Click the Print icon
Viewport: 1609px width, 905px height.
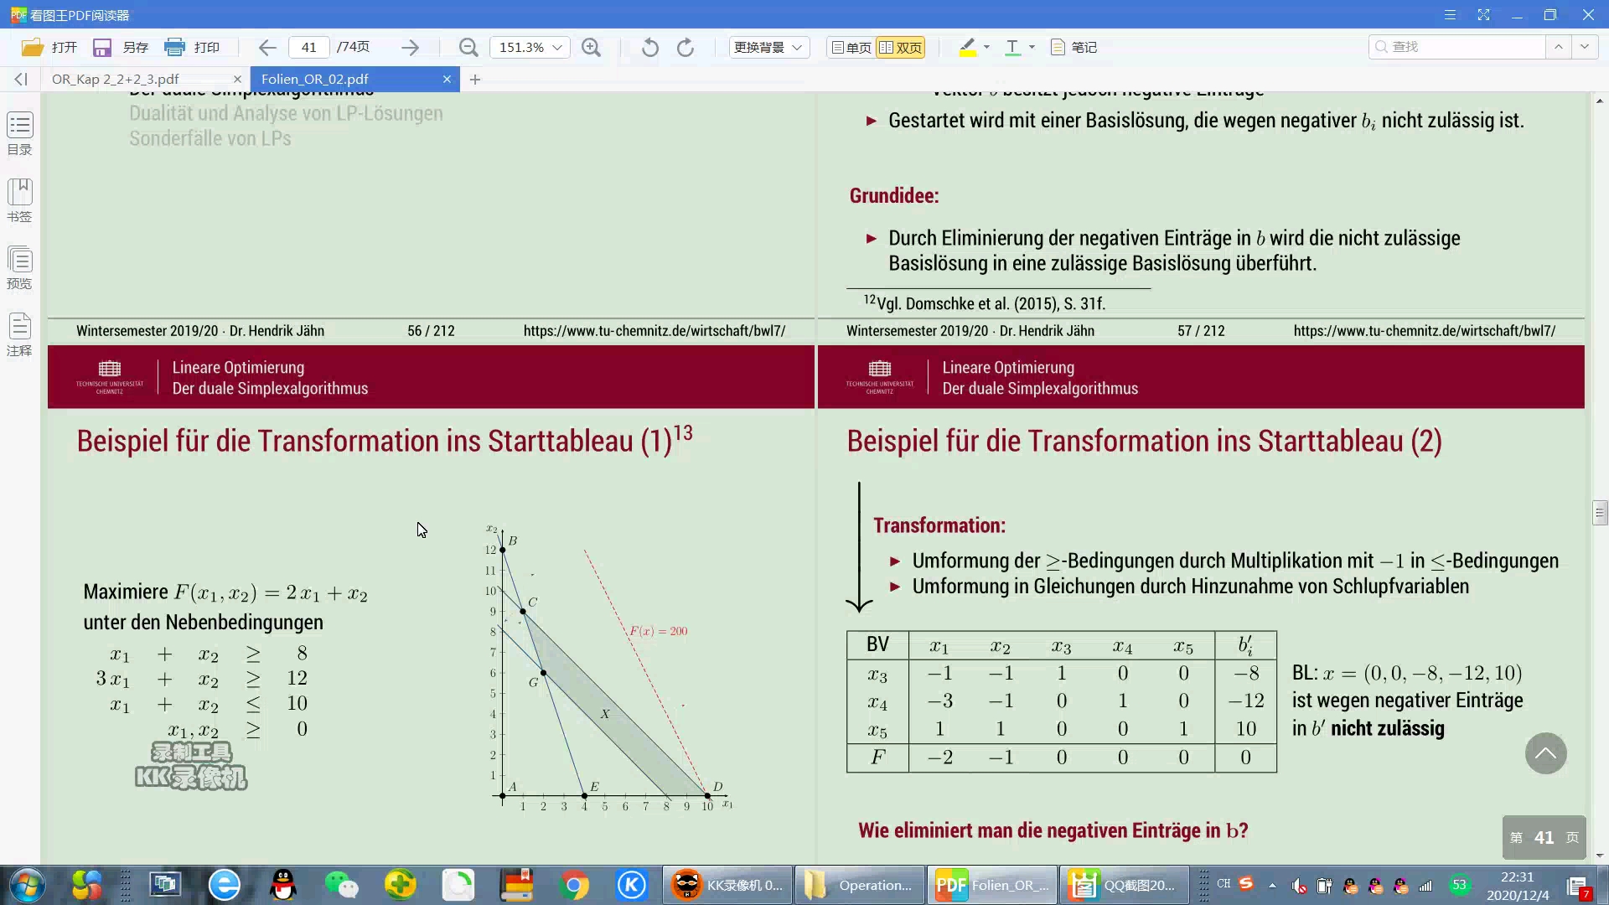pos(174,48)
